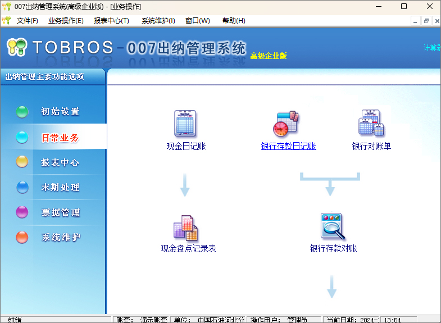
Task: Click the 现金盘点记录表 text link
Action: 188,248
